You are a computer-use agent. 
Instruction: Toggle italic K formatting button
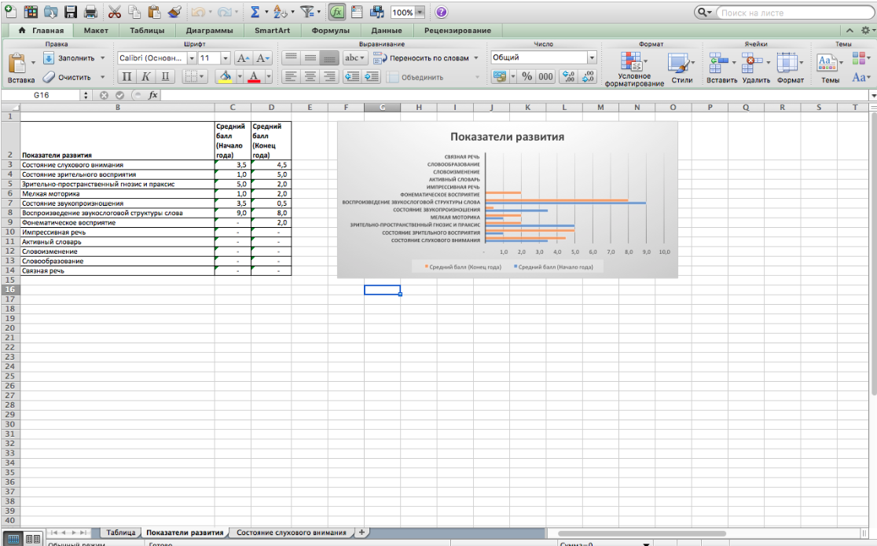146,77
